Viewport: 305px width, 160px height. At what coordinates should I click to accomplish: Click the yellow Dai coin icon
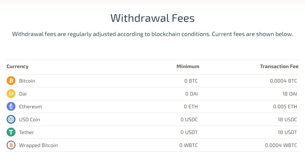click(x=11, y=94)
